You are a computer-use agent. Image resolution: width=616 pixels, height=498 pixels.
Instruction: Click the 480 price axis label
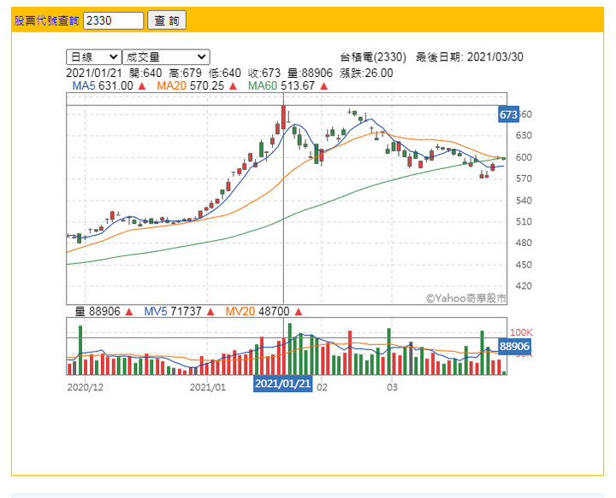(x=524, y=243)
